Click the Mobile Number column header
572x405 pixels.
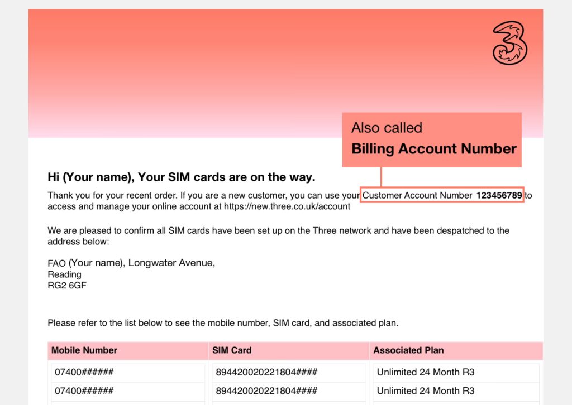point(84,350)
